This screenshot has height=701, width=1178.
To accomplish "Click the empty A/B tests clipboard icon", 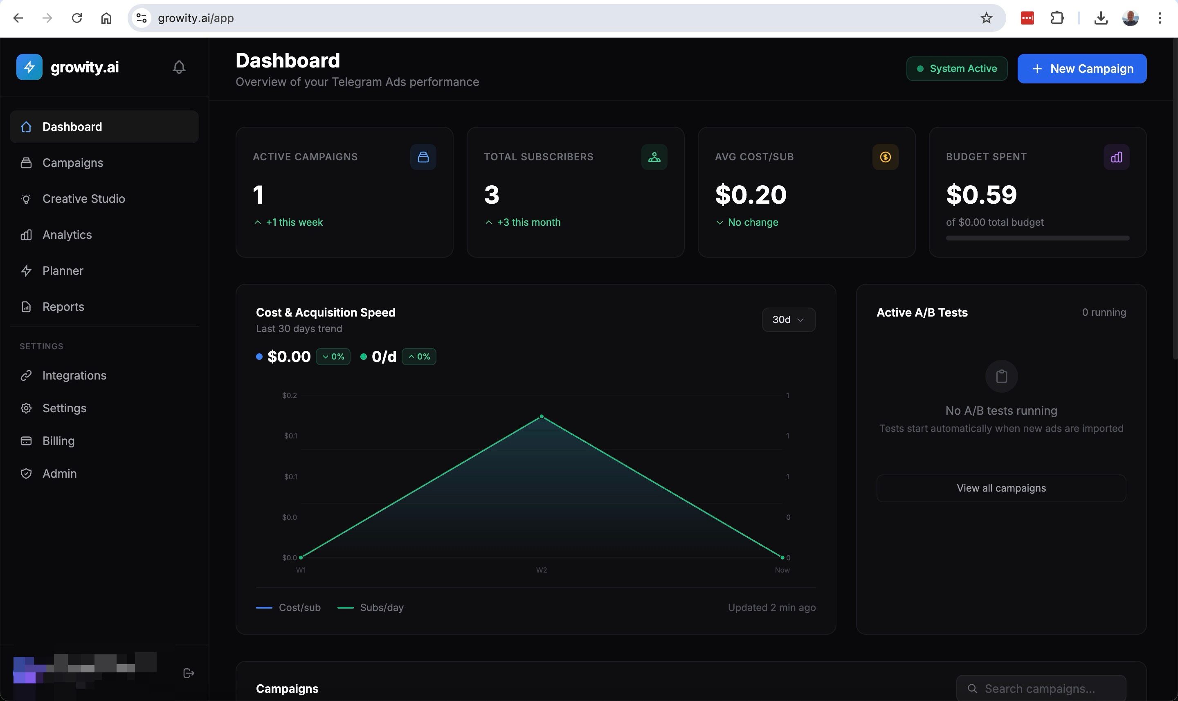I will [x=1001, y=377].
